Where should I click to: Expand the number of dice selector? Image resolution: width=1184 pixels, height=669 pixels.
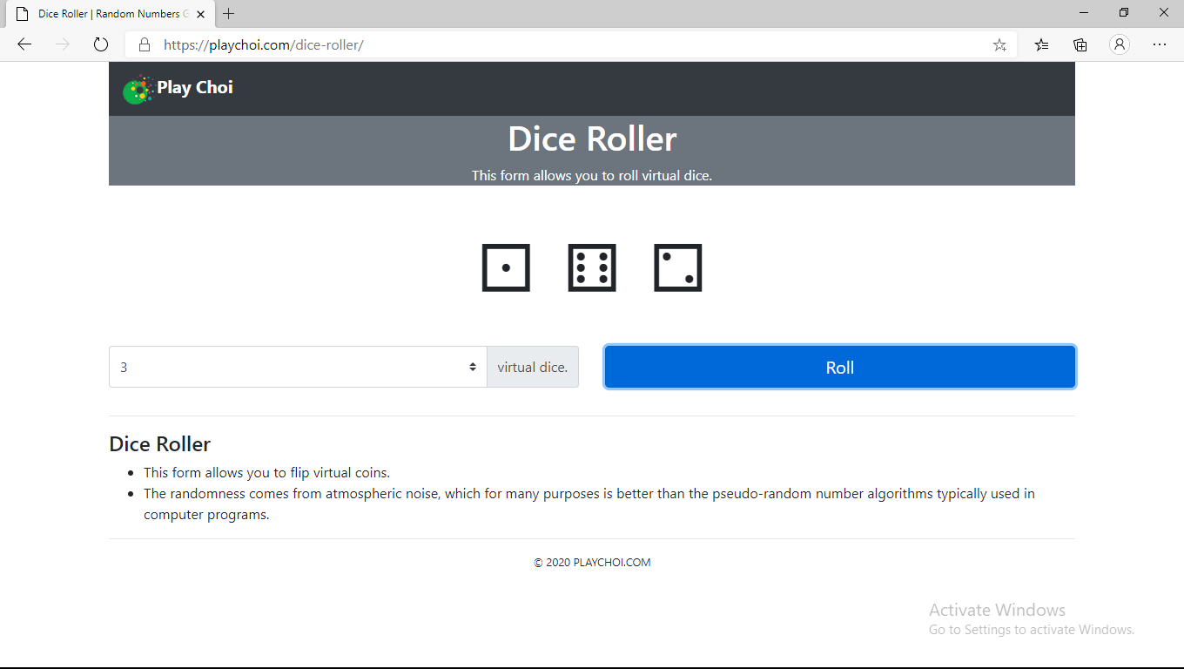point(472,367)
